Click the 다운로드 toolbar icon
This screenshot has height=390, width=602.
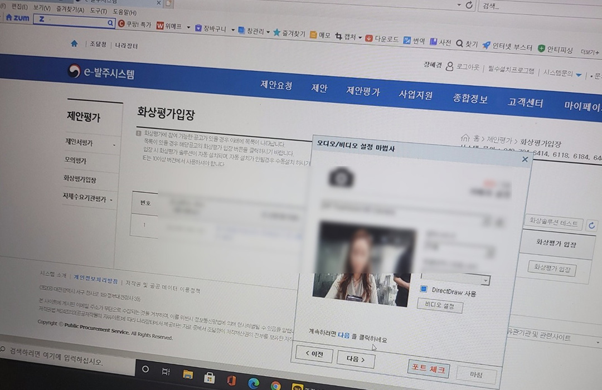(x=369, y=38)
